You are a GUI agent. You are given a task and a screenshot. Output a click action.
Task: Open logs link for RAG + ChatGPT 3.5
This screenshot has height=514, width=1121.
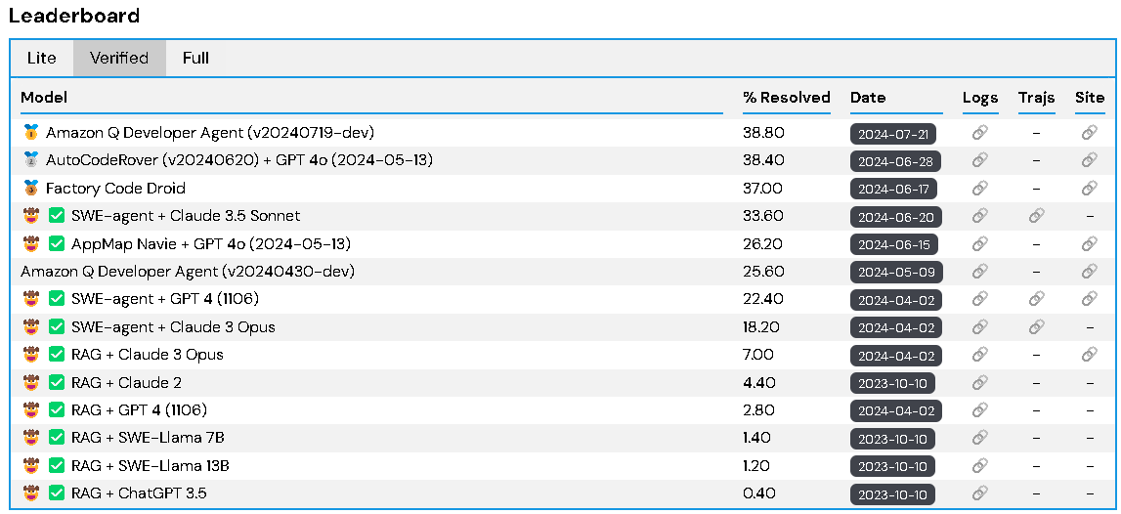pyautogui.click(x=979, y=493)
